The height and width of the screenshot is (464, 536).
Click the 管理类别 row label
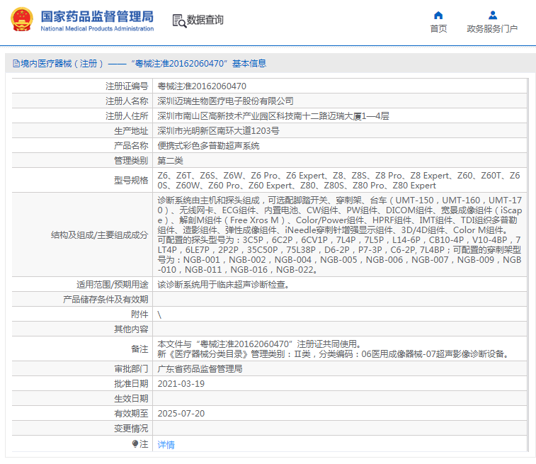pos(131,161)
